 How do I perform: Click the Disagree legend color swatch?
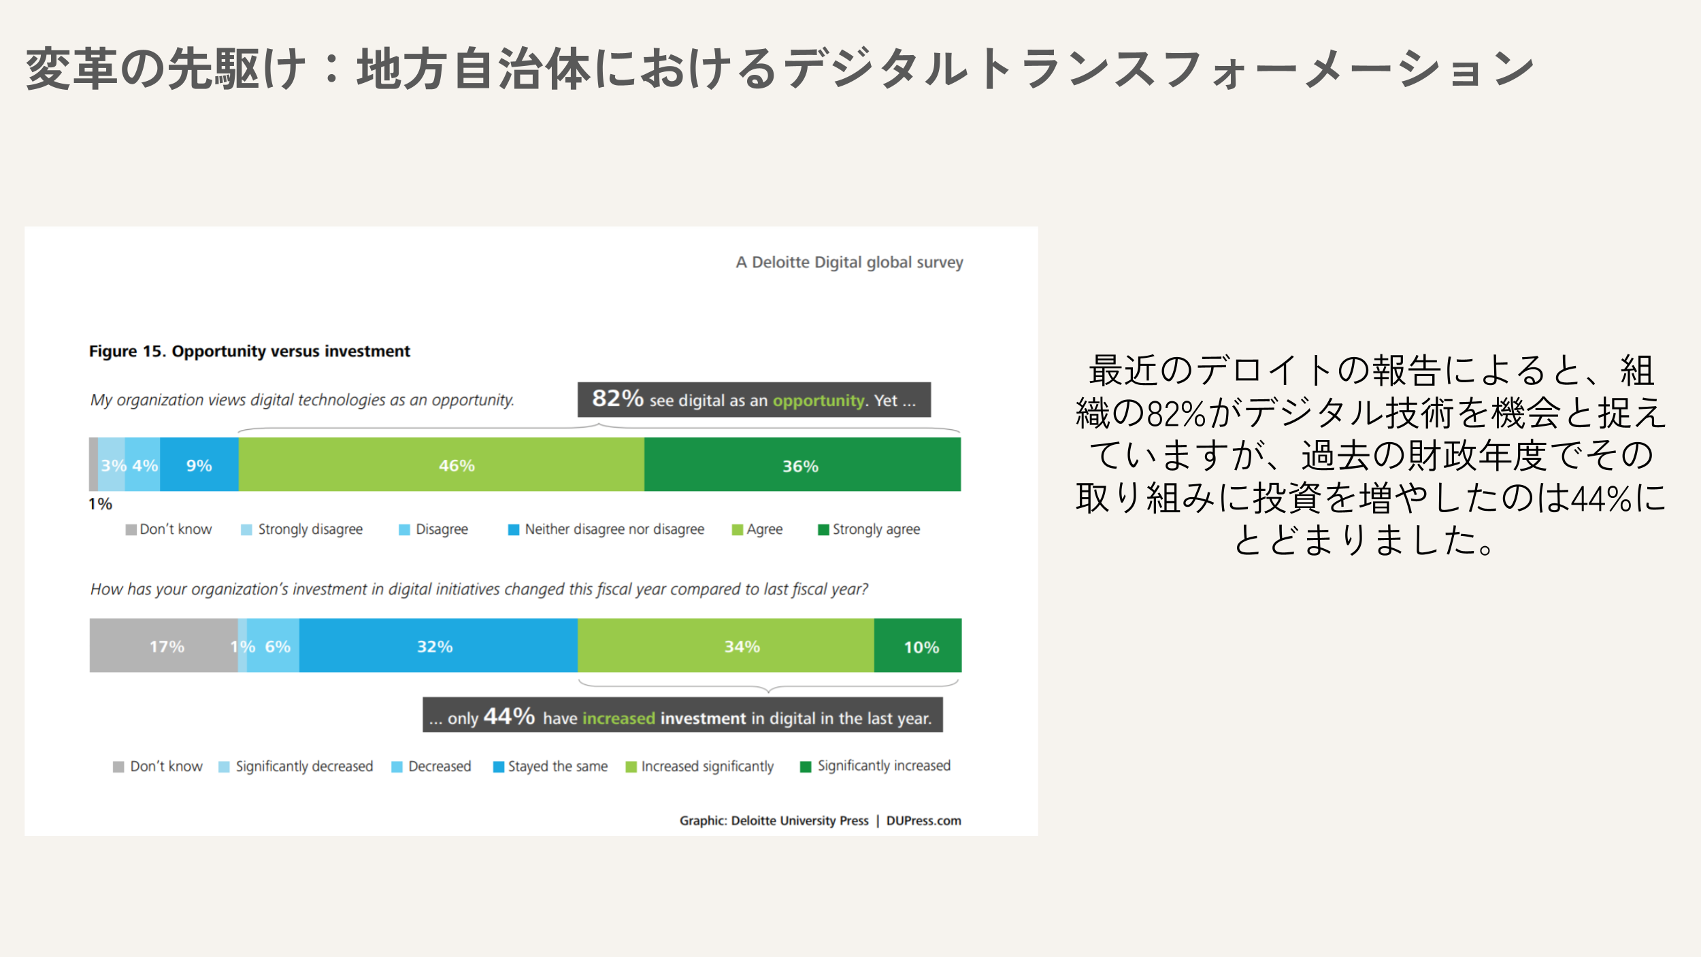coord(404,530)
